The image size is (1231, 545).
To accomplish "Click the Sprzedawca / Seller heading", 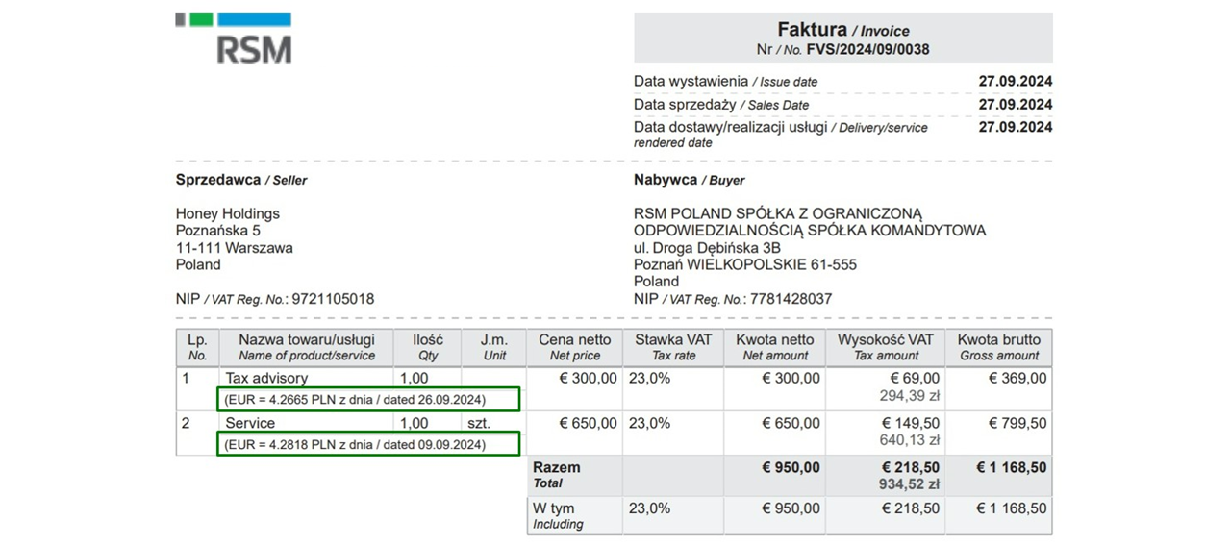I will pos(241,180).
